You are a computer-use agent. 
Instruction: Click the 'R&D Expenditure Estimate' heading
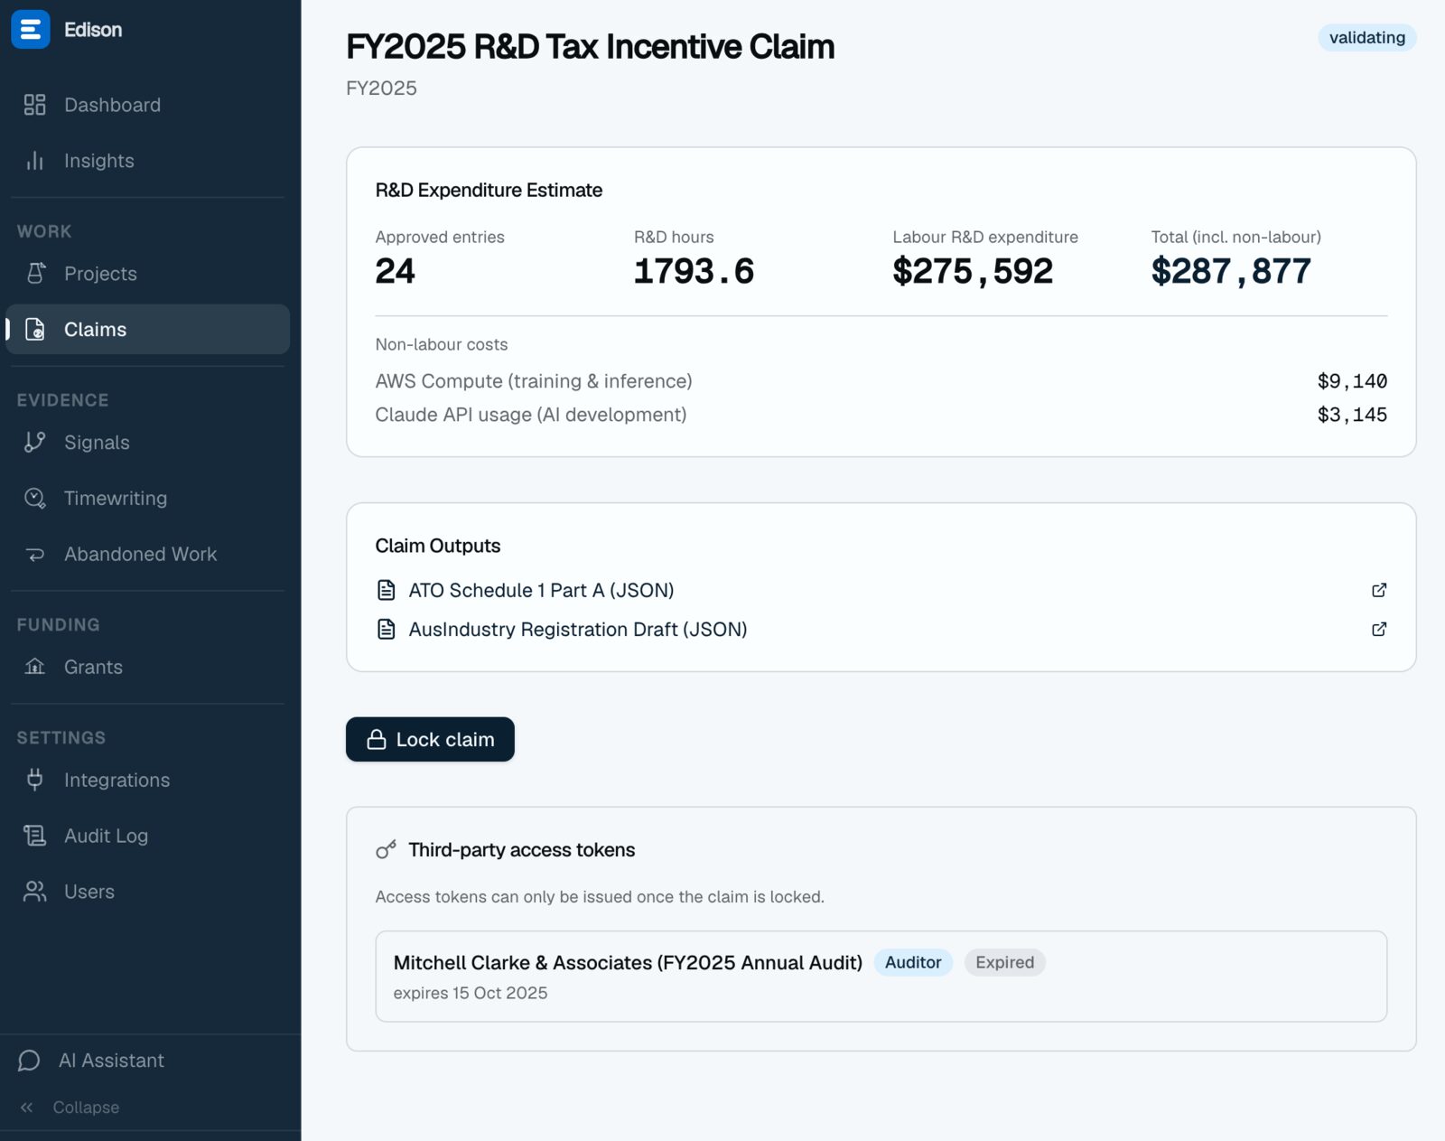click(x=489, y=190)
